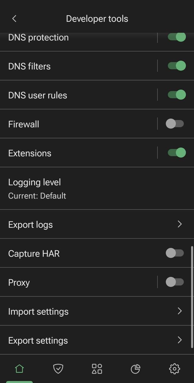Image resolution: width=194 pixels, height=383 pixels.
Task: Open the Filtering blocks icon
Action: click(97, 368)
